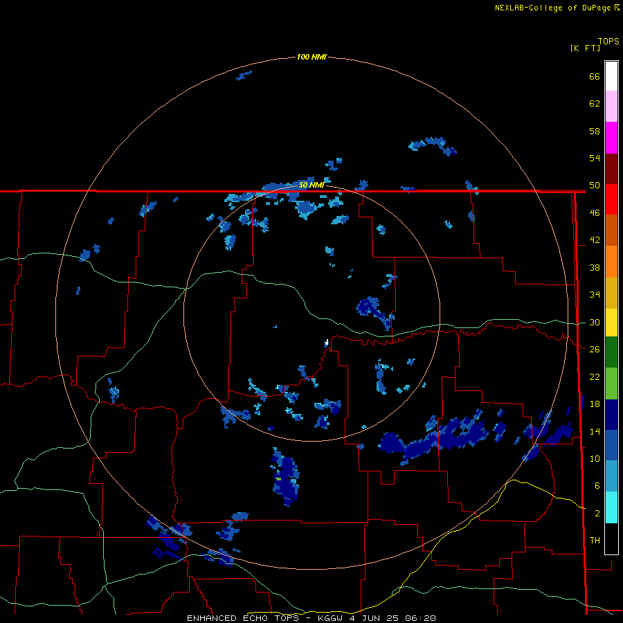The width and height of the screenshot is (623, 623).
Task: Click the legend value 30
Action: coord(595,322)
